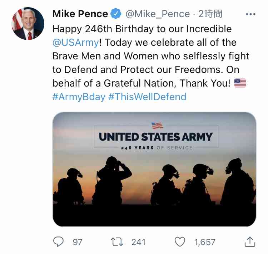This screenshot has width=268, height=254.
Task: Open the @USArmy mention link
Action: point(75,42)
